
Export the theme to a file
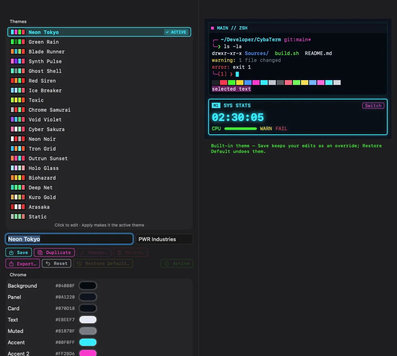coord(23,264)
